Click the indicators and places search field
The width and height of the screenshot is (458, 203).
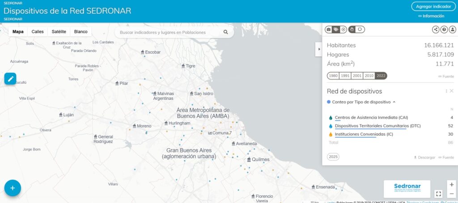(170, 32)
